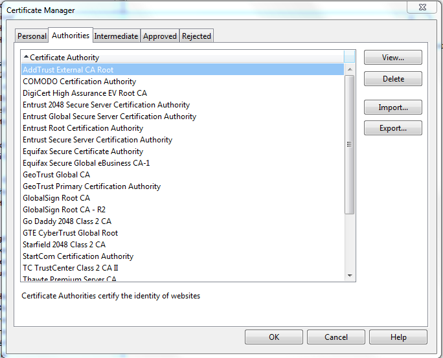
Task: Switch to the Approved tab
Action: pos(160,36)
